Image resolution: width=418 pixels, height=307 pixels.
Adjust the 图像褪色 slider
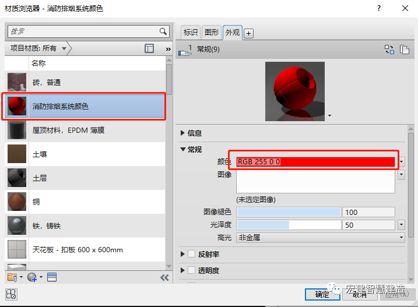click(289, 212)
